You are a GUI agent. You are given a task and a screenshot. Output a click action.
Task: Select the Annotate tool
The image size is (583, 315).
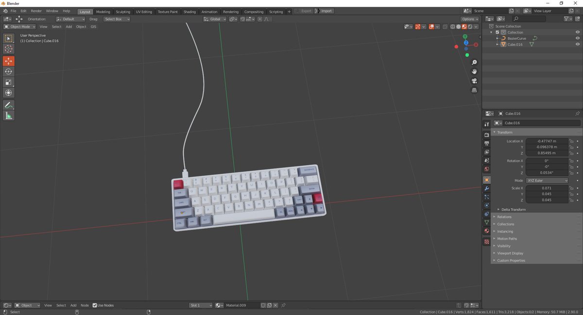(8, 105)
